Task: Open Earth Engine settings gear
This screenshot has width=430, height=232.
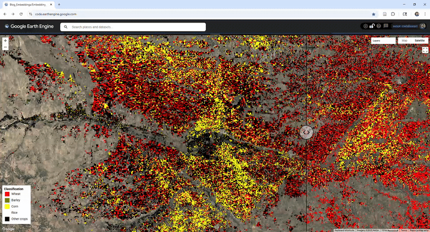Action: coord(365,26)
